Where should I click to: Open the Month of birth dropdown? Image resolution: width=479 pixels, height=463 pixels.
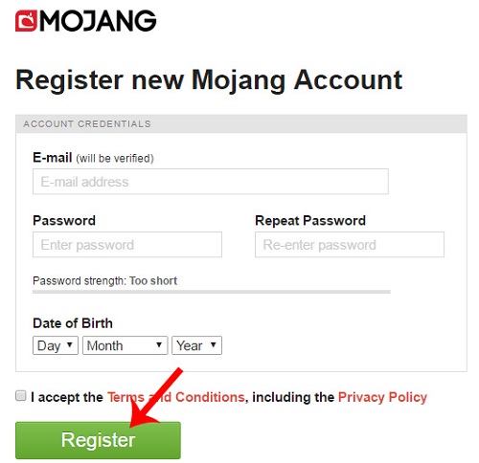point(125,345)
